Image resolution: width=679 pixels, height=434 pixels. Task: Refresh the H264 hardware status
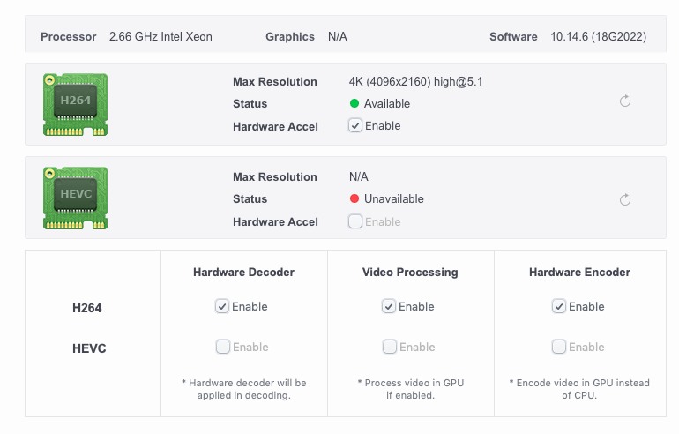[x=625, y=101]
